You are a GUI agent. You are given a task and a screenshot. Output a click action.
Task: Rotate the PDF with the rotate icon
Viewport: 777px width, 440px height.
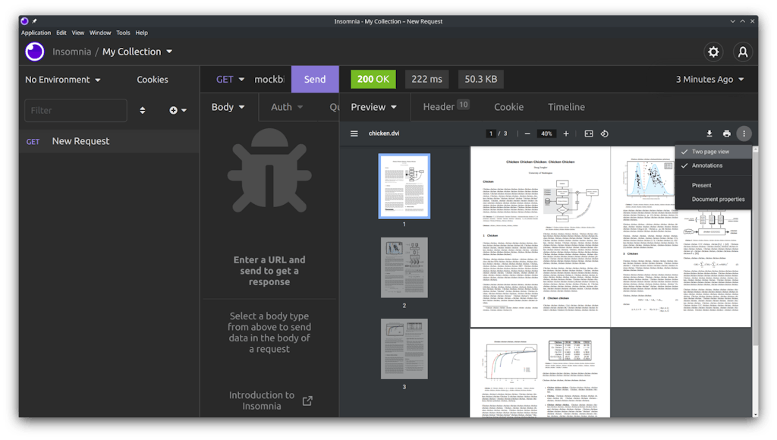point(605,134)
